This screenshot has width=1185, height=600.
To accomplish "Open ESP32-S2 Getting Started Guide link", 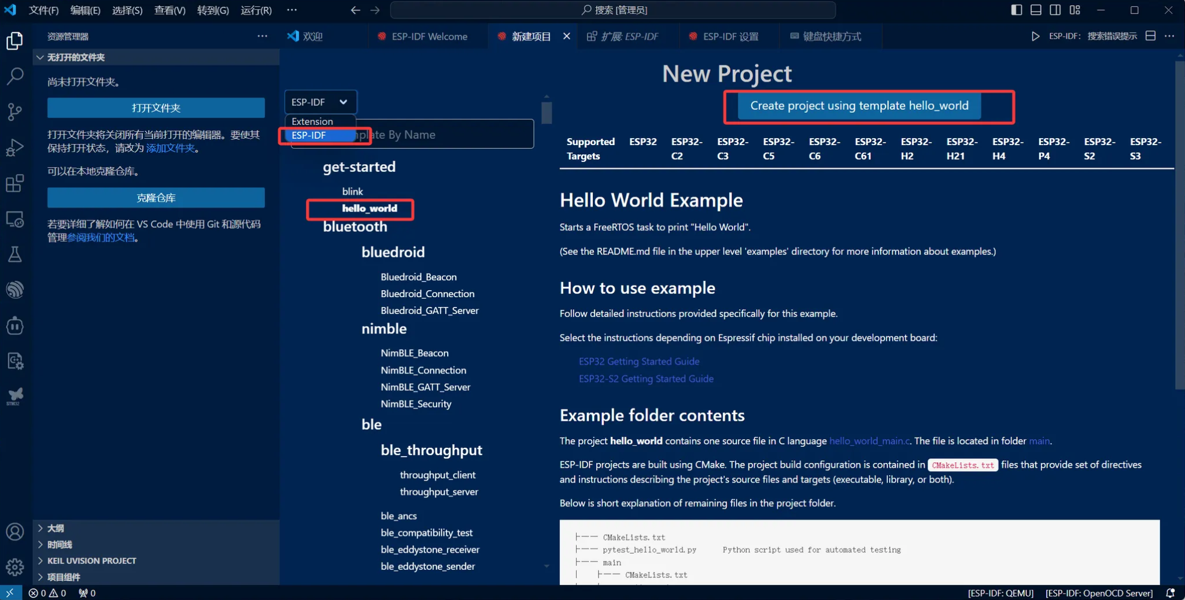I will 646,379.
